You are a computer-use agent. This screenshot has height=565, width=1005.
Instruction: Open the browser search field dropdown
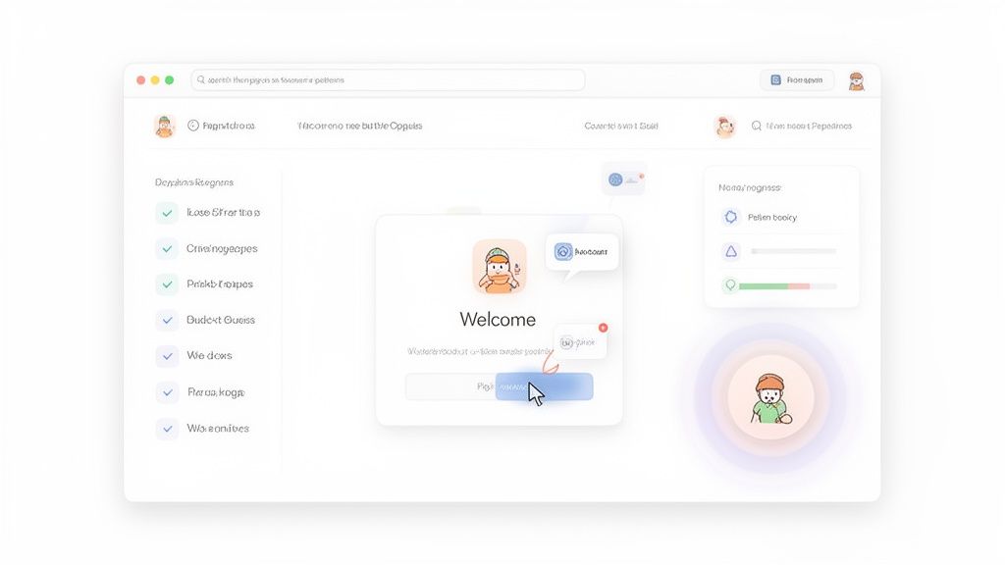[388, 79]
